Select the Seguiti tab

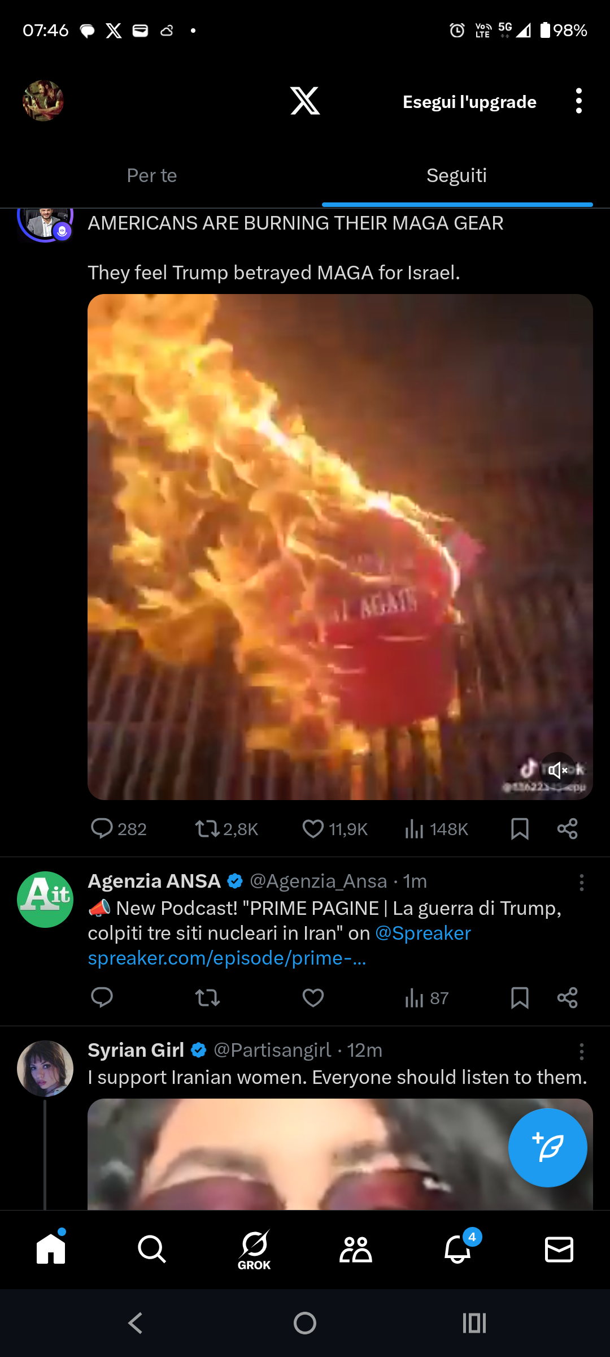point(457,176)
